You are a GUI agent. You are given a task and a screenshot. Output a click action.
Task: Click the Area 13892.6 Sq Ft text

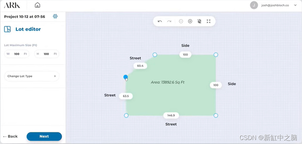167,82
